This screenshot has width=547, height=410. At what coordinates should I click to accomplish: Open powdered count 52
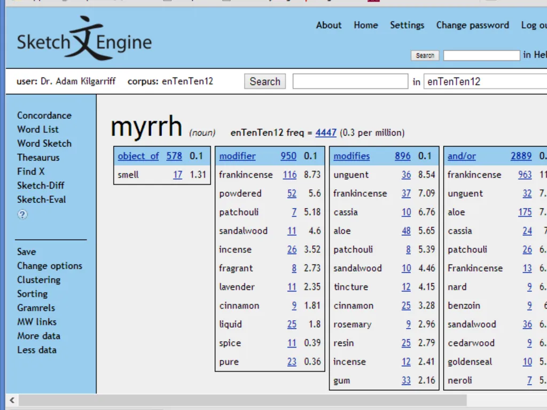292,193
